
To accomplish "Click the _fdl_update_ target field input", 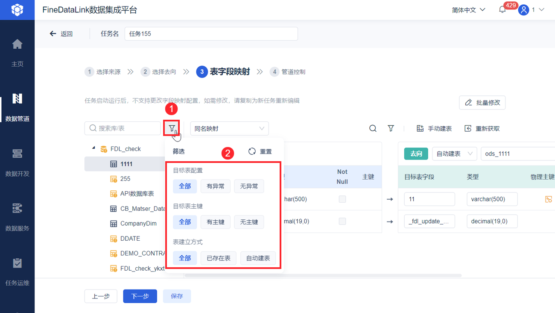I will click(x=429, y=221).
